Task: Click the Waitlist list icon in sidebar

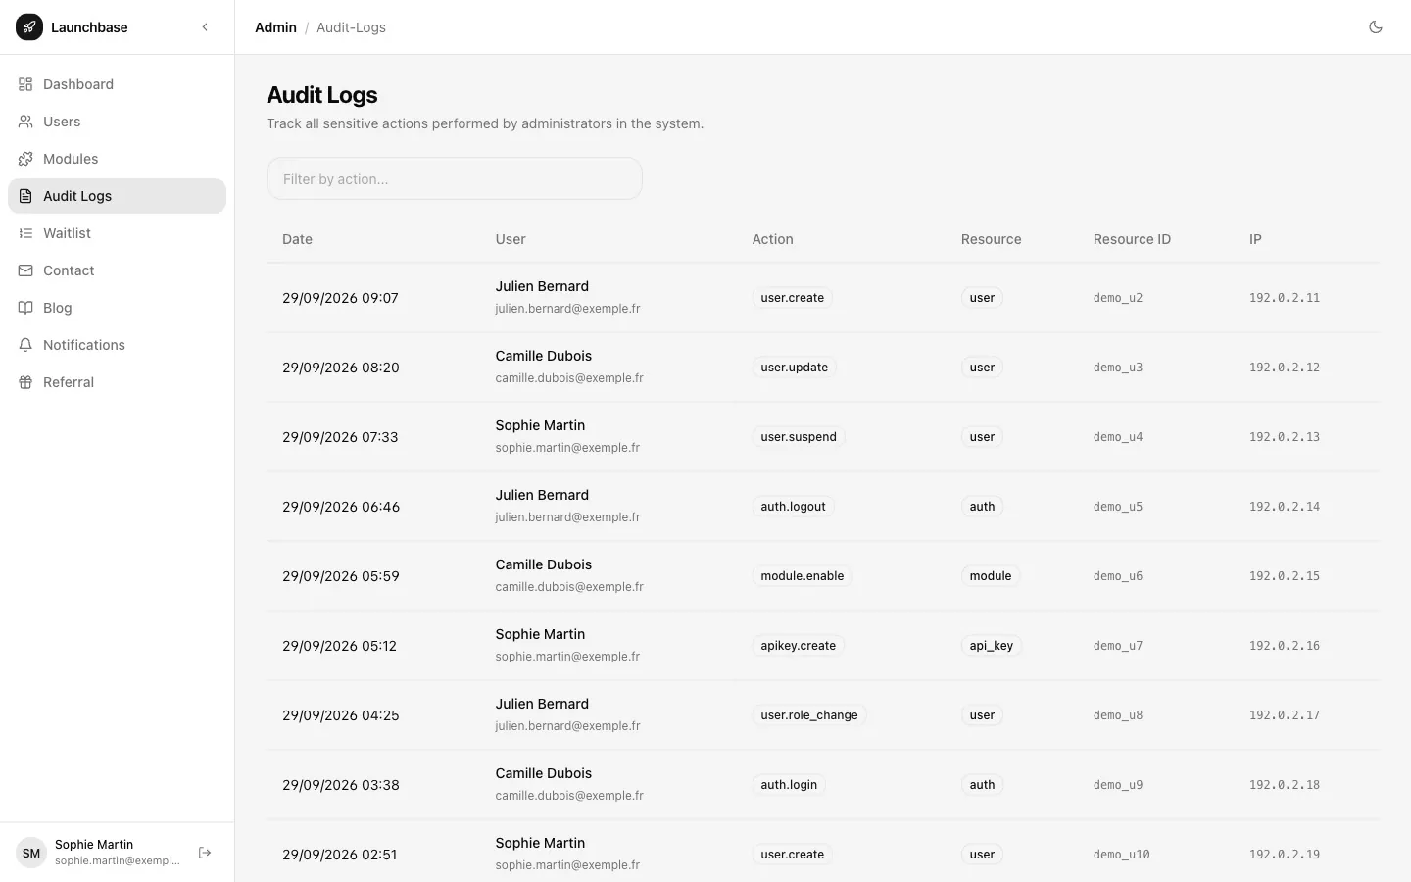Action: [25, 233]
